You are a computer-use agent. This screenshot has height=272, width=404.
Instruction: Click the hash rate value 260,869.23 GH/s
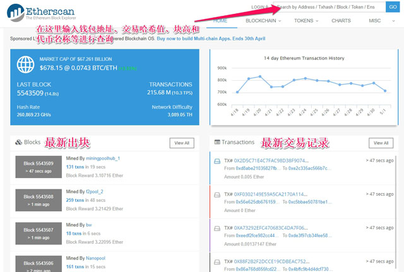(33, 115)
